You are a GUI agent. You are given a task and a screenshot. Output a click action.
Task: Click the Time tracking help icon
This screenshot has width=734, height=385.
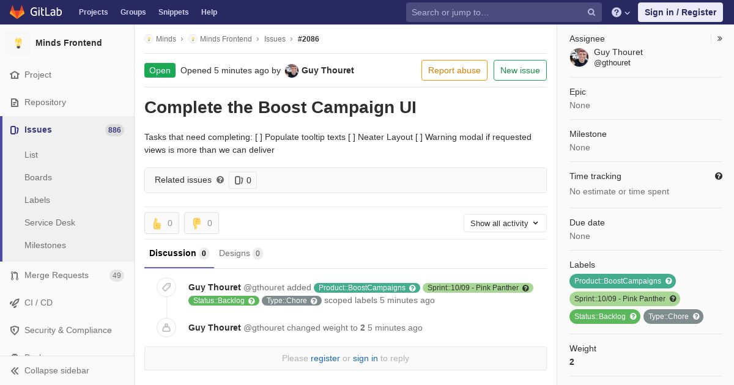coord(719,176)
